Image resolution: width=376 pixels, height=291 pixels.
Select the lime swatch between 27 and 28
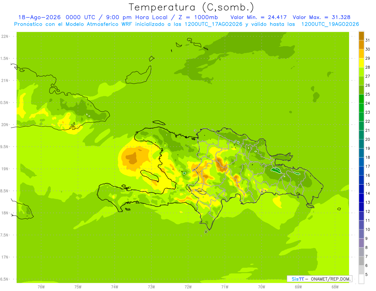point(361,72)
